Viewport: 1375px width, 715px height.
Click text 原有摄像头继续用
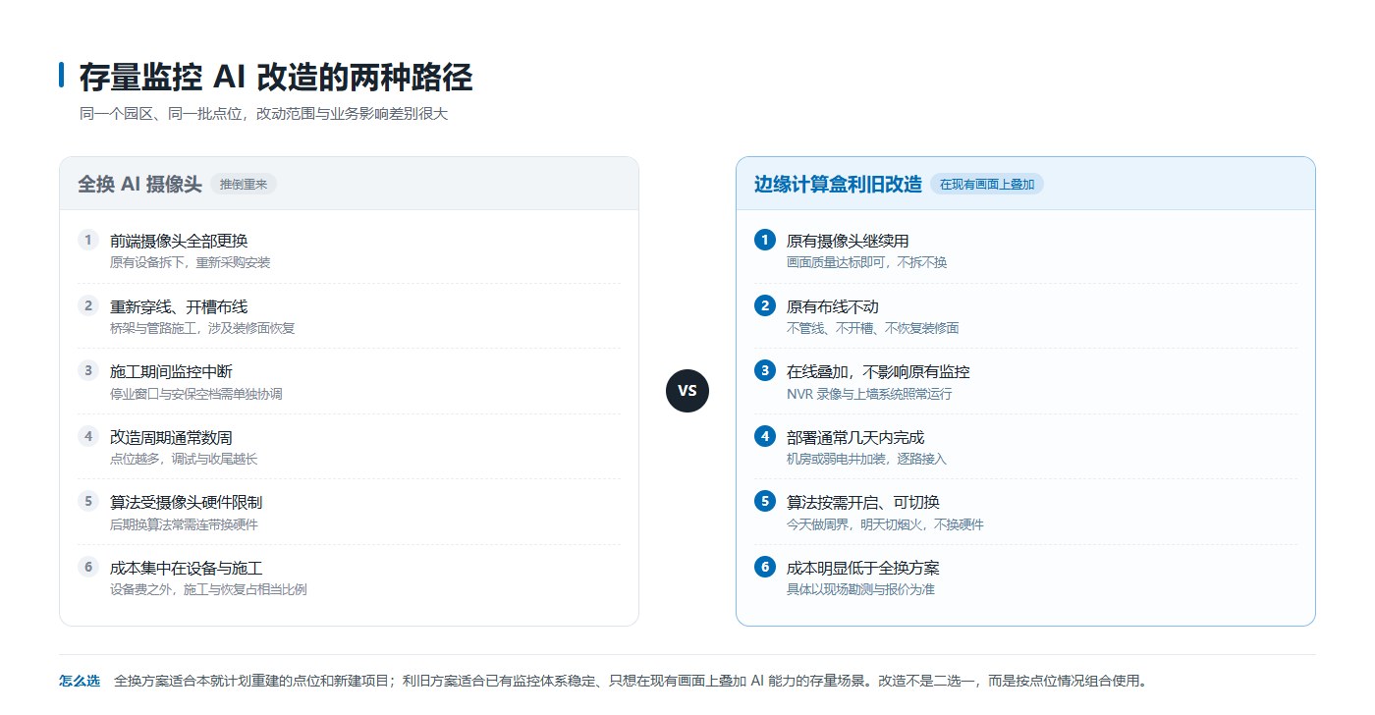(x=848, y=241)
